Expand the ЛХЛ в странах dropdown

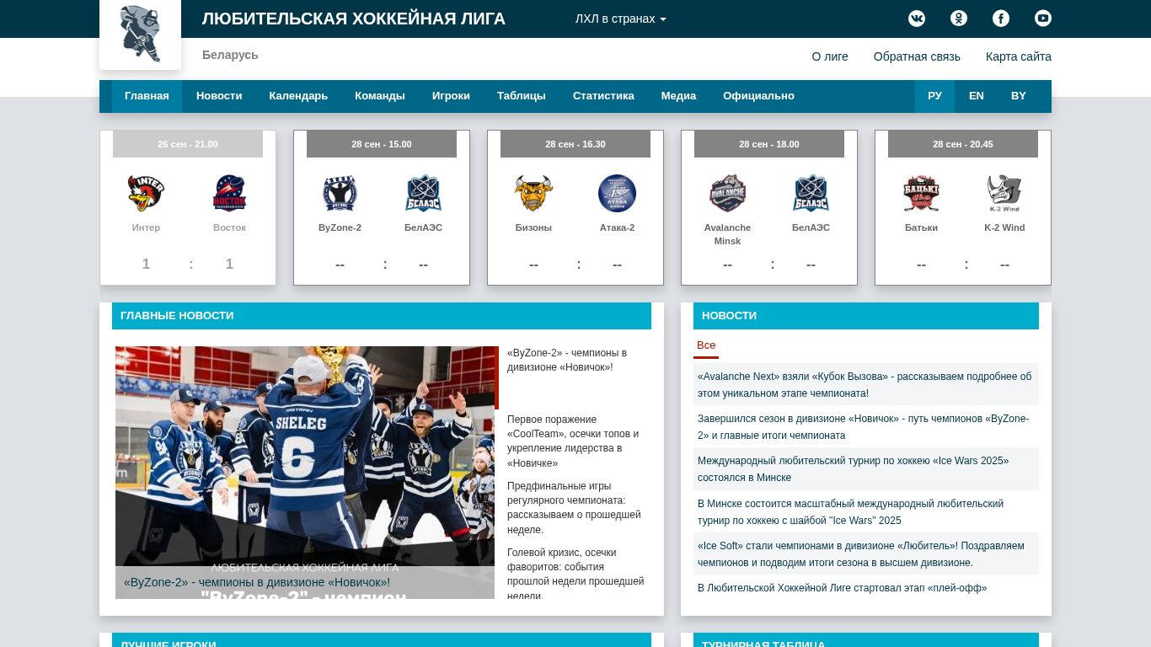[621, 19]
